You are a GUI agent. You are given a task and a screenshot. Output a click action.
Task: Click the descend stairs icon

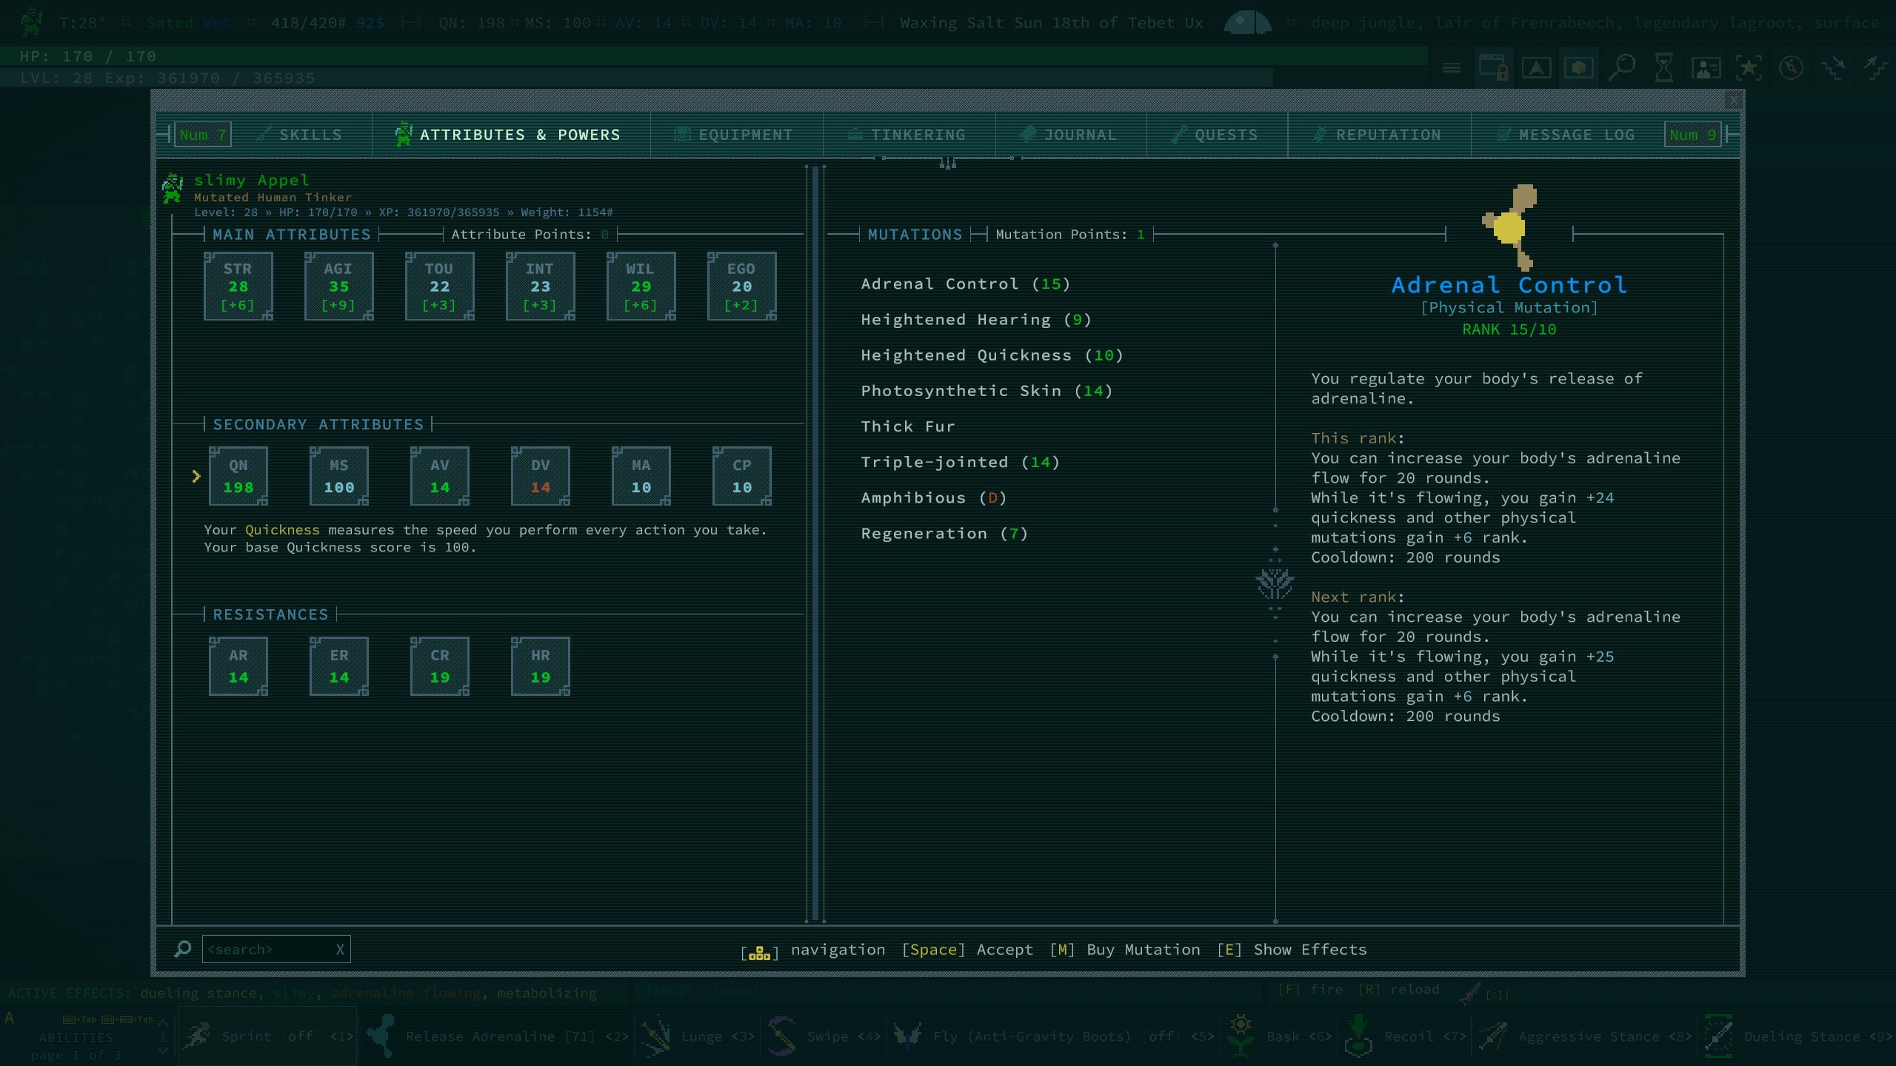(x=1834, y=68)
